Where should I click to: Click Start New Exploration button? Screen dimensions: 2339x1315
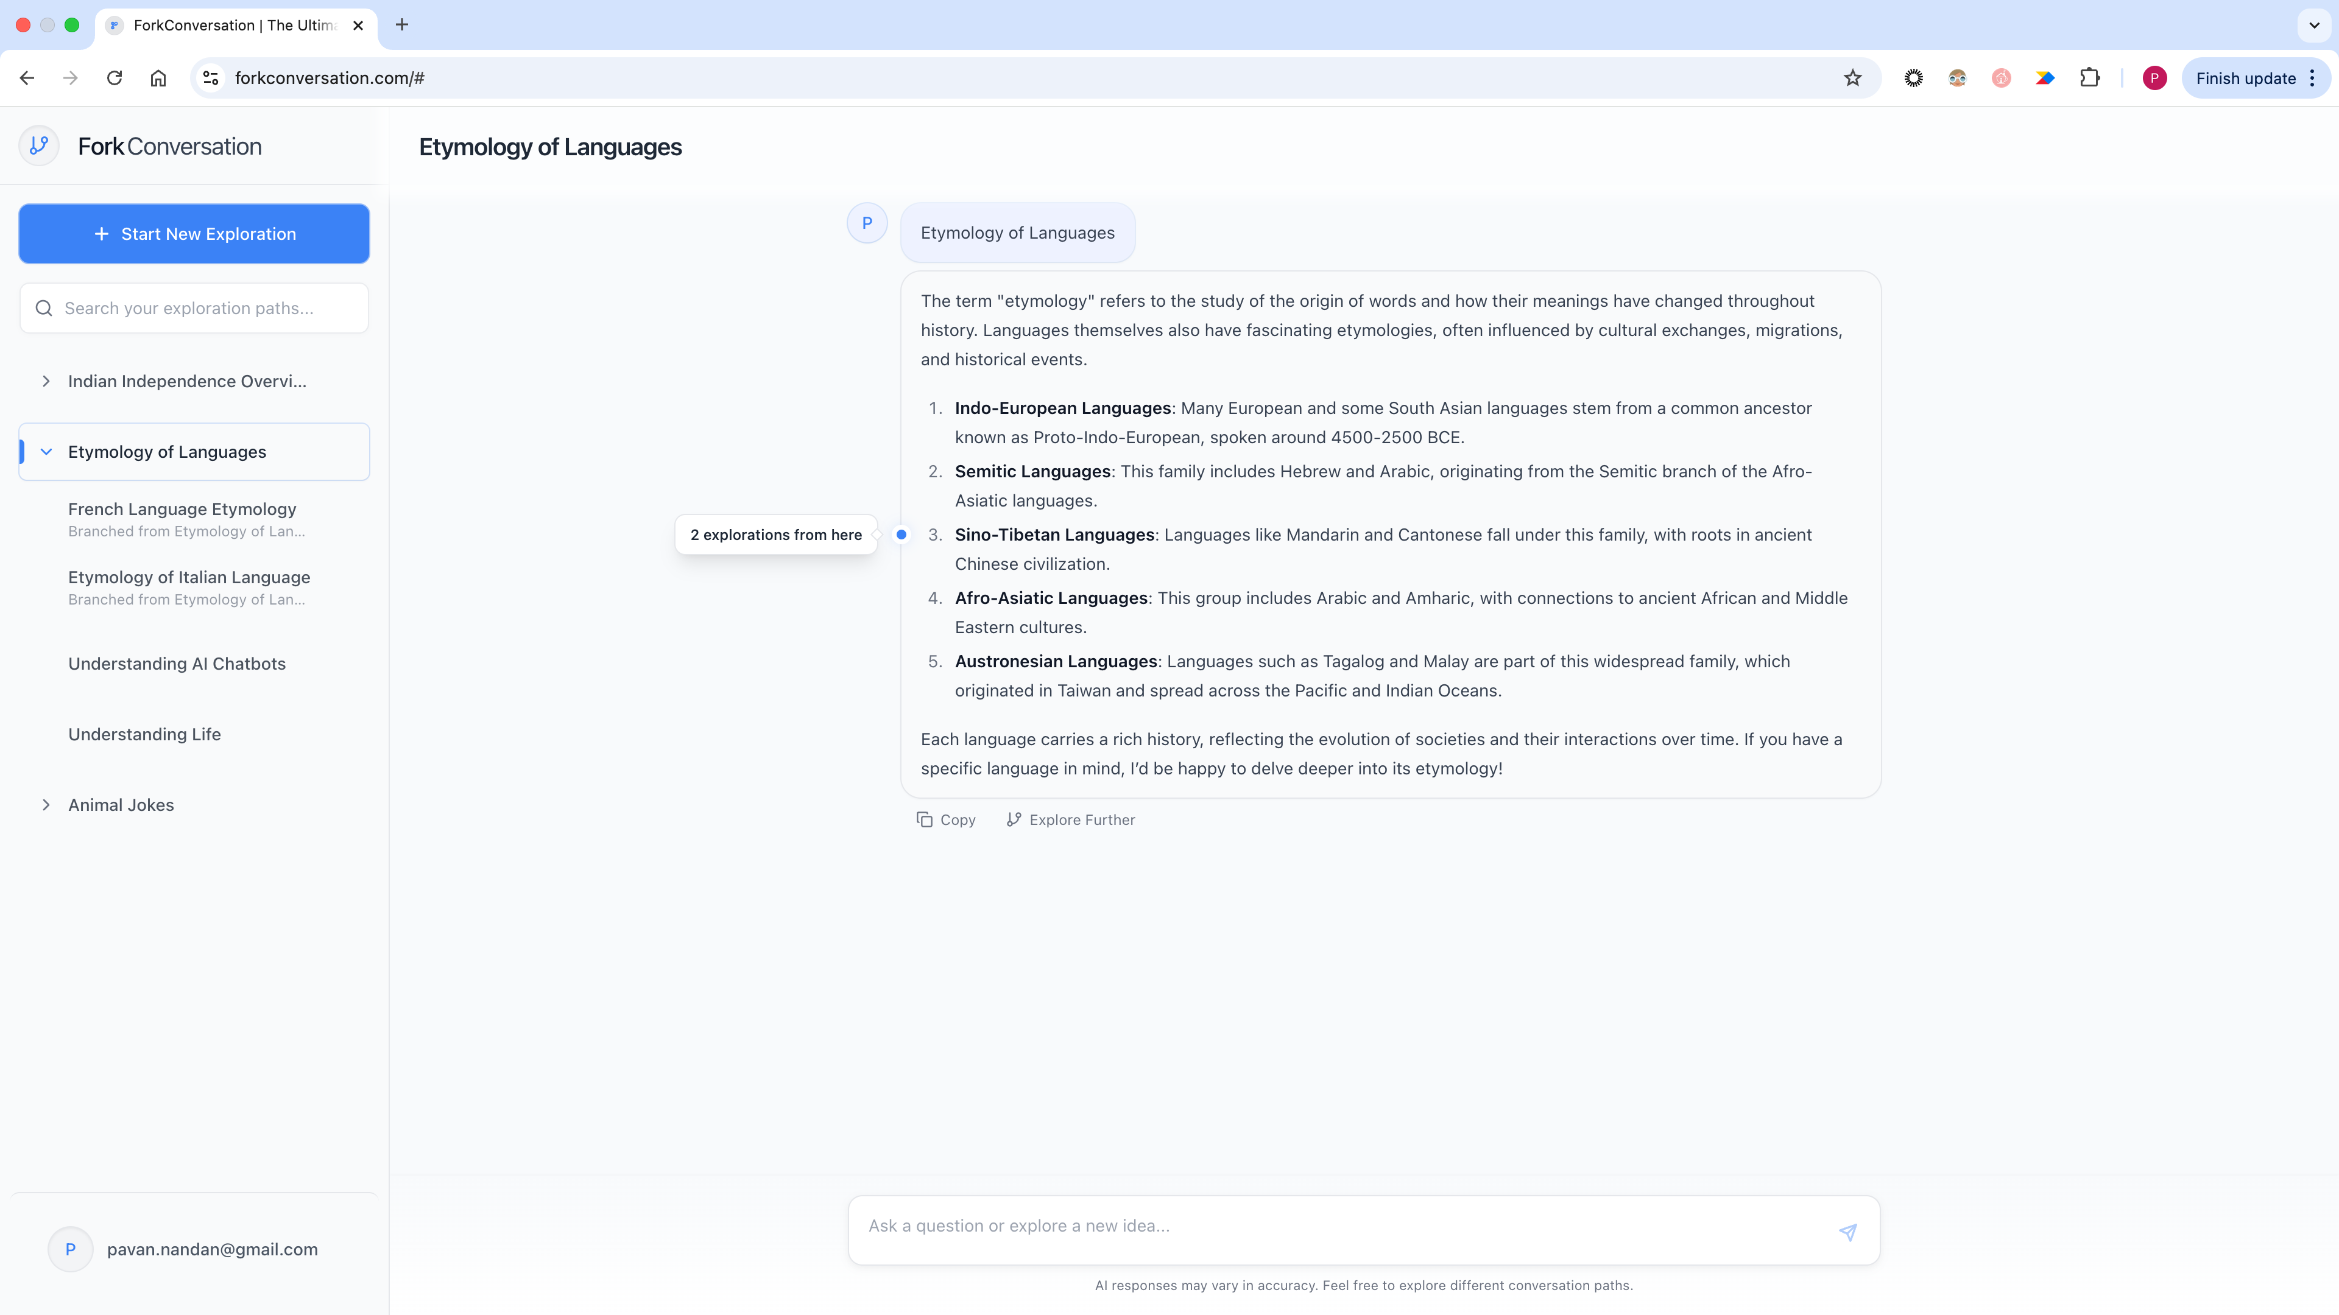[194, 234]
